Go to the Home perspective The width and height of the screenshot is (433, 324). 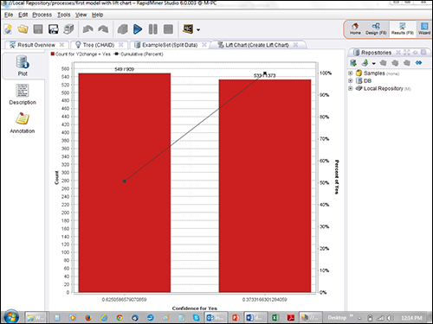pyautogui.click(x=355, y=29)
